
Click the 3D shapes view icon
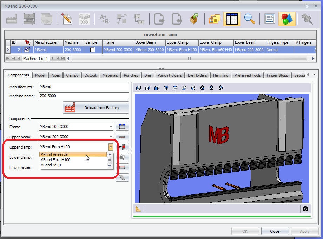(287, 19)
